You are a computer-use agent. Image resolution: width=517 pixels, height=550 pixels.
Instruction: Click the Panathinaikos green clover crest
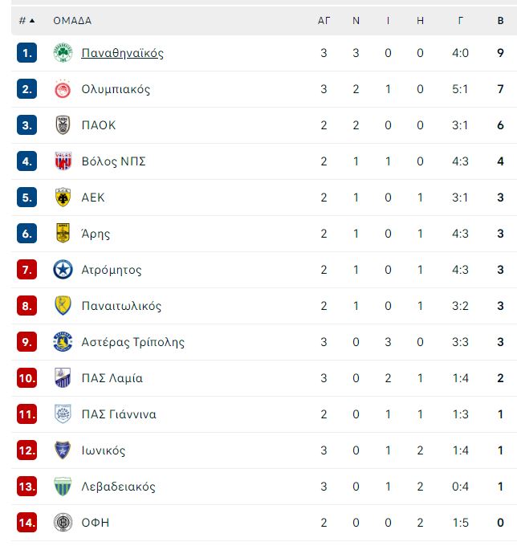coord(63,53)
